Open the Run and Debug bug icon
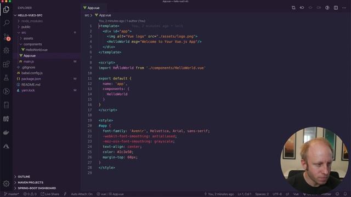 [6, 50]
